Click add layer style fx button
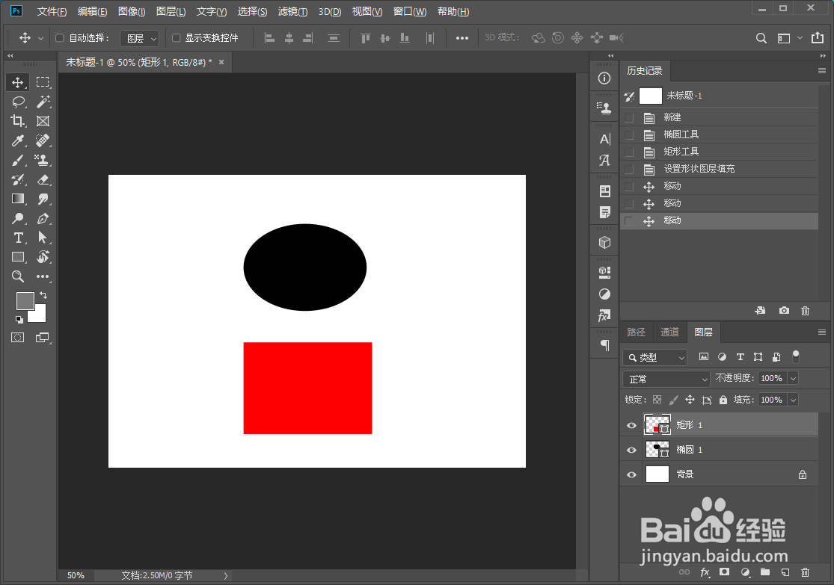Image resolution: width=834 pixels, height=585 pixels. tap(705, 572)
